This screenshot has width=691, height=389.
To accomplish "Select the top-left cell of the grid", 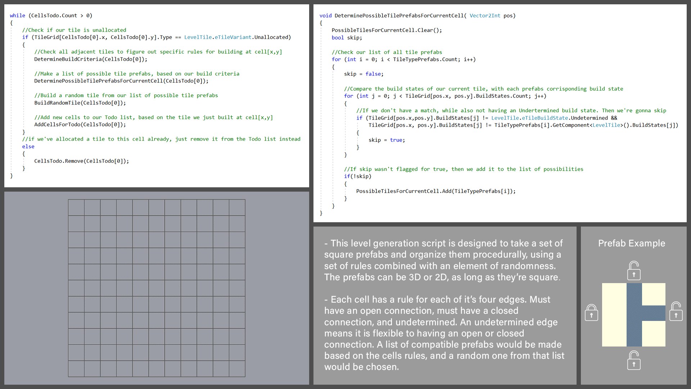I will tap(76, 208).
